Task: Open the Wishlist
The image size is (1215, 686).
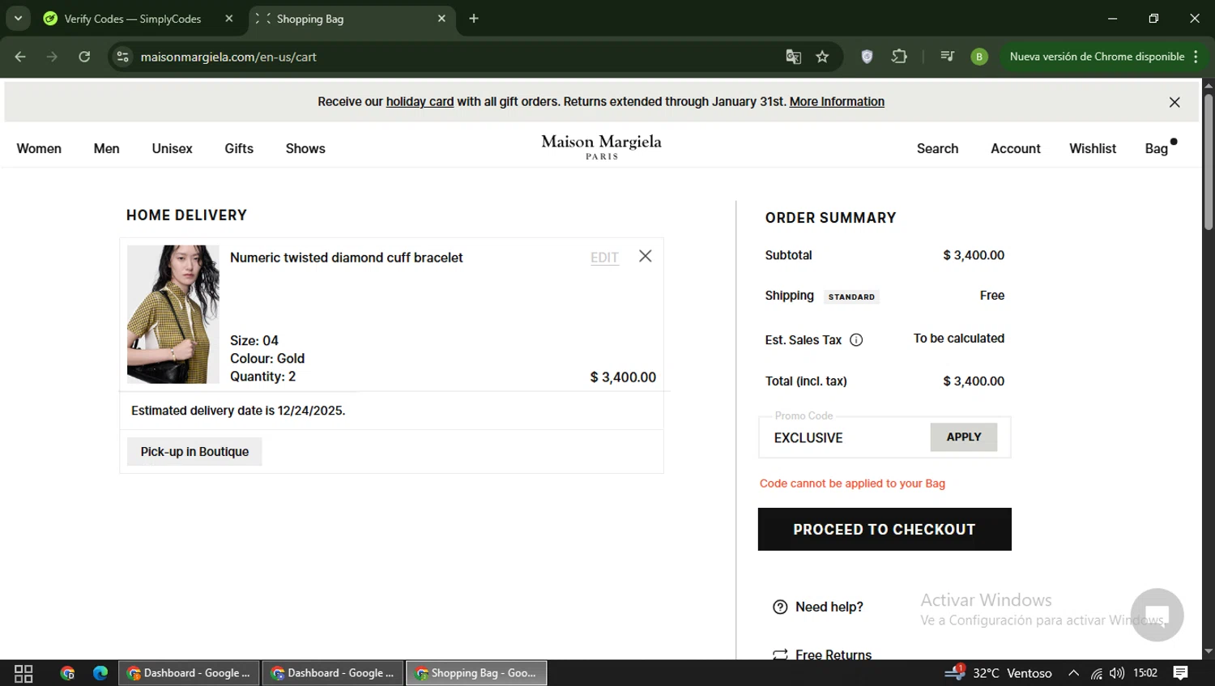Action: [1092, 148]
